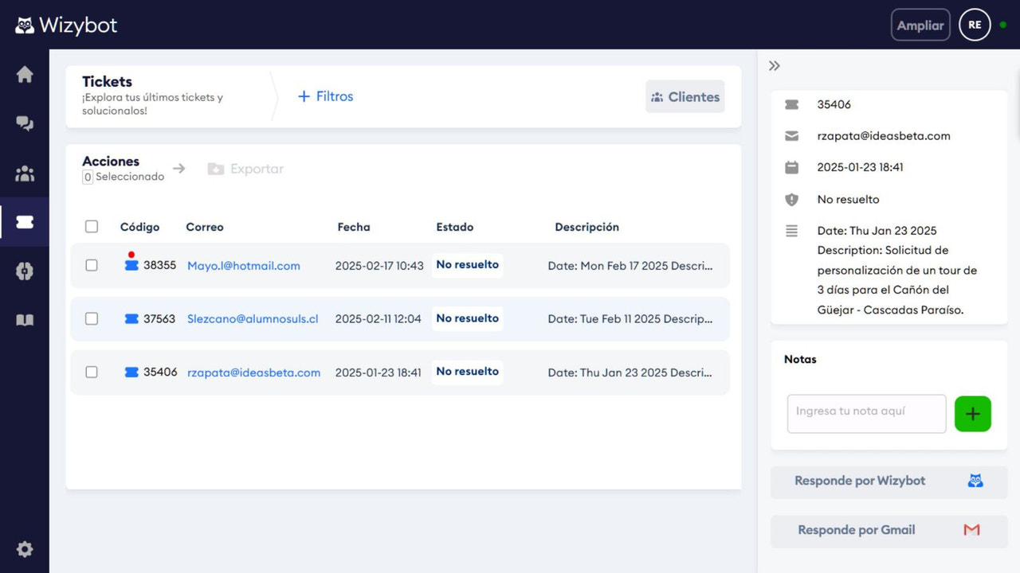1020x573 pixels.
Task: Open email Mayo.l@hotmail.com
Action: click(x=244, y=266)
